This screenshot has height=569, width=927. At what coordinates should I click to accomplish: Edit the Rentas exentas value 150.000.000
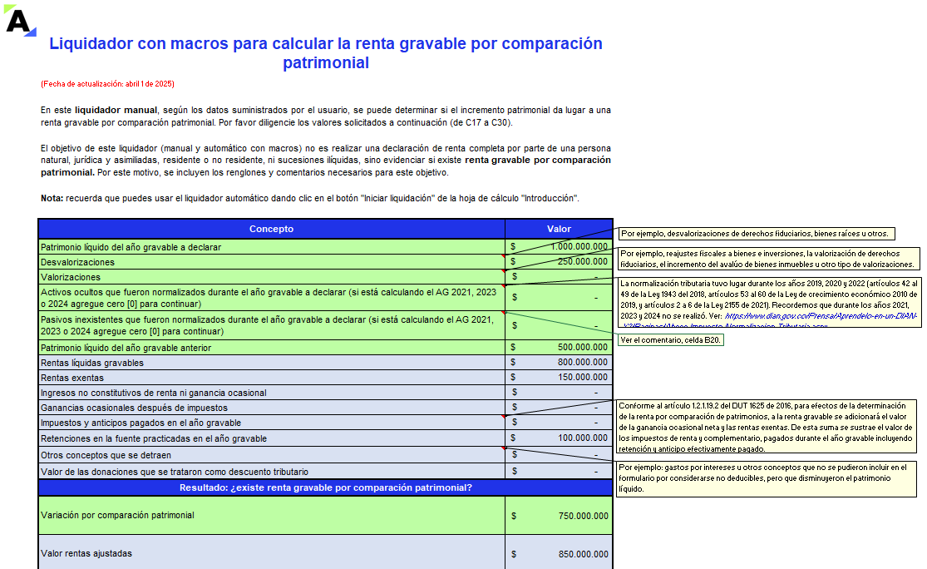[559, 378]
